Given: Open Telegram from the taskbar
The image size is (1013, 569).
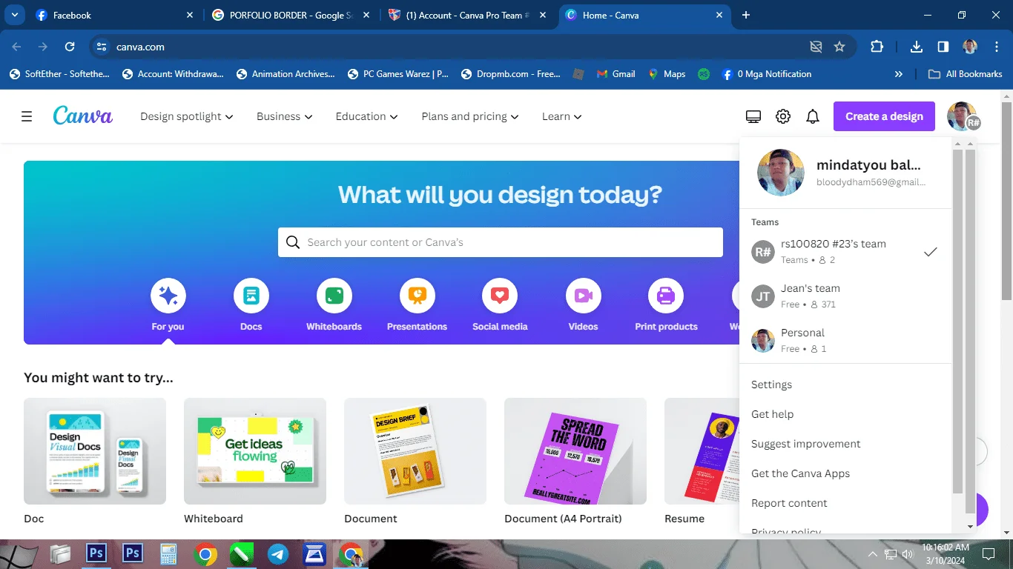Looking at the screenshot, I should tap(279, 554).
